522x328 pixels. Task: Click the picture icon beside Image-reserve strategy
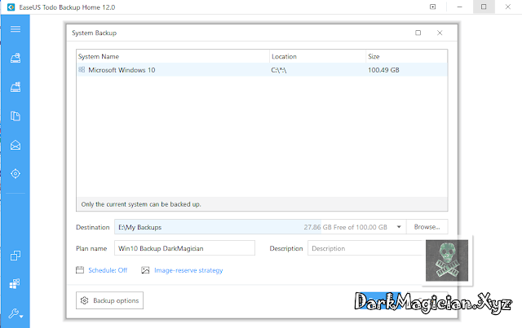(x=145, y=270)
